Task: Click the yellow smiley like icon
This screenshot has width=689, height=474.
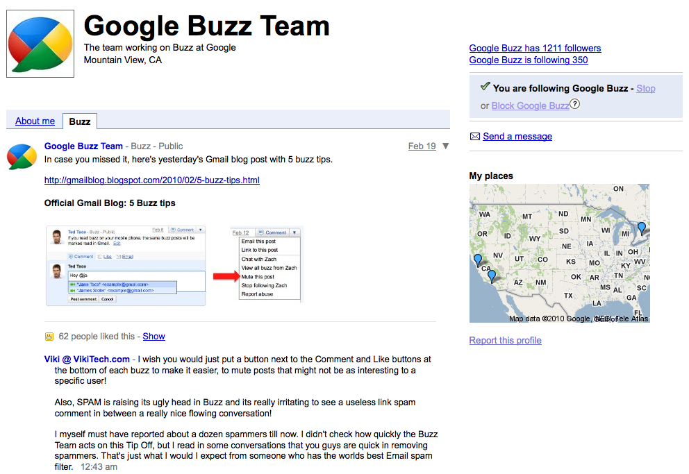Action: (49, 337)
